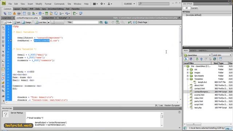Open the test.php document tab
Viewport: 233px width, 131px height.
coord(63,18)
